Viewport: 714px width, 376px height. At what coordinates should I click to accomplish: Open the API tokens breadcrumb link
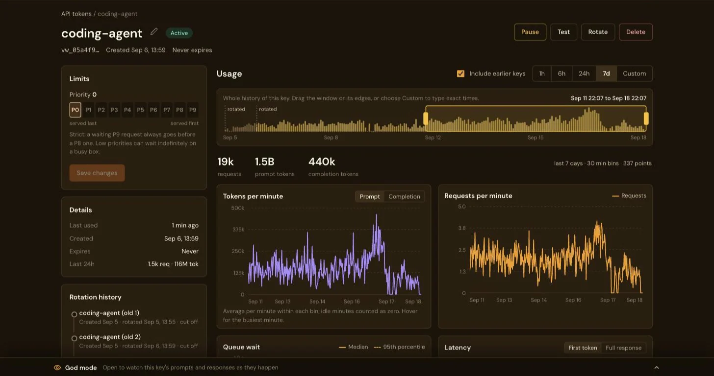[76, 14]
